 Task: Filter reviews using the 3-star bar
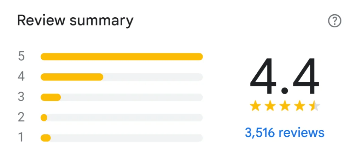pyautogui.click(x=122, y=97)
